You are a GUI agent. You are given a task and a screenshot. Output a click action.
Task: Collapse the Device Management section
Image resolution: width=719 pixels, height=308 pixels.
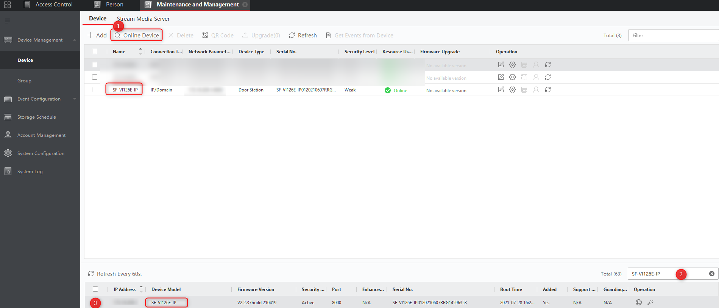click(x=75, y=40)
